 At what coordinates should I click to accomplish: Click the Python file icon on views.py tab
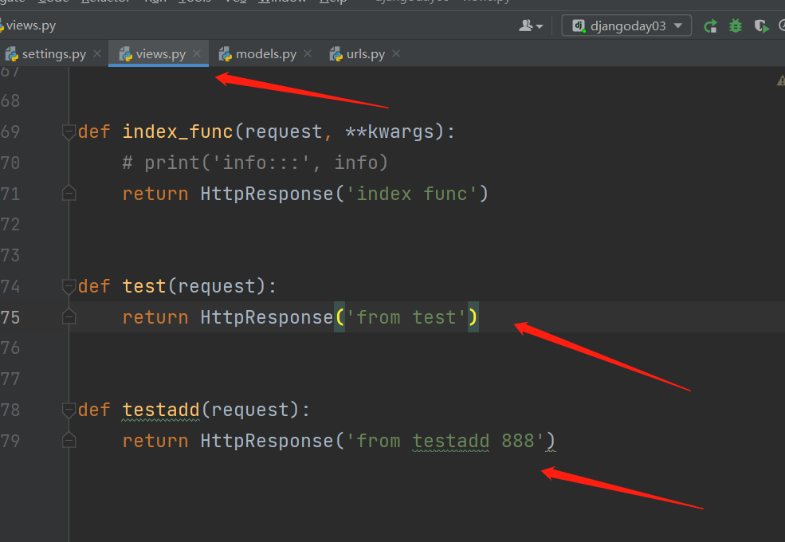point(126,53)
